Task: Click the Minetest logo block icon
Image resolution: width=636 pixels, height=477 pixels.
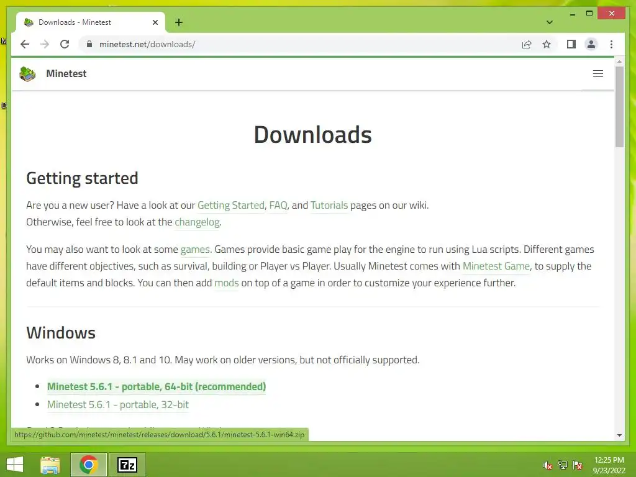Action: click(27, 74)
